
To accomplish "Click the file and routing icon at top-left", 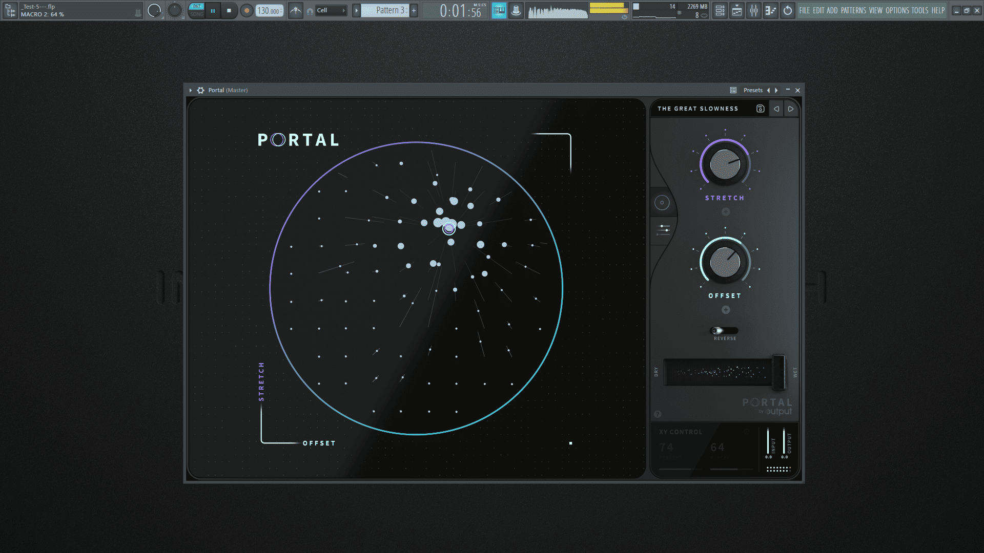I will tap(10, 10).
